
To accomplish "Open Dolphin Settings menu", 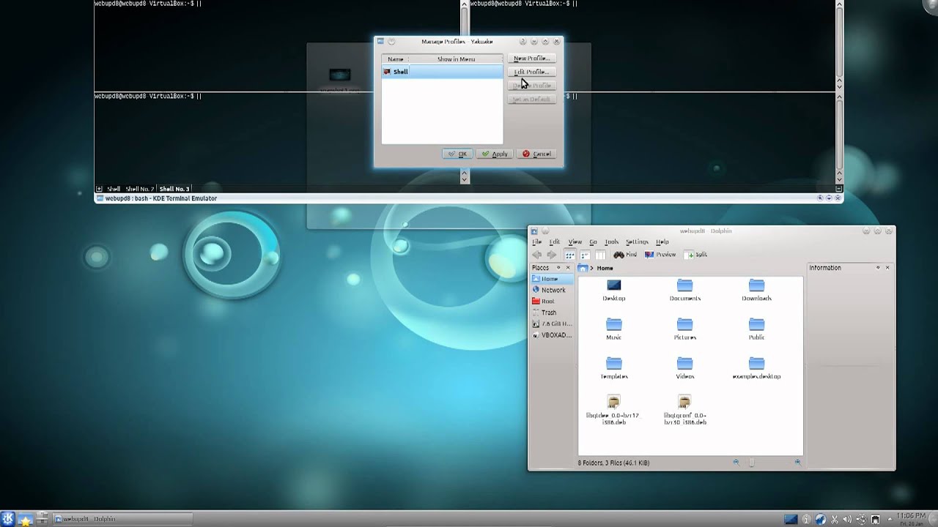I will tap(637, 242).
